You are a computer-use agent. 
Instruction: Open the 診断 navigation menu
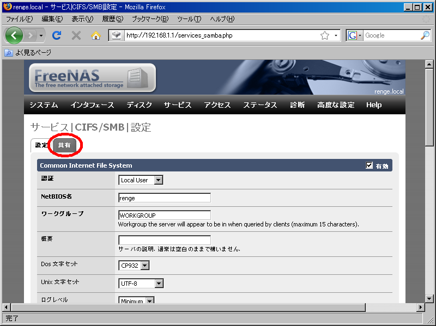tap(297, 105)
